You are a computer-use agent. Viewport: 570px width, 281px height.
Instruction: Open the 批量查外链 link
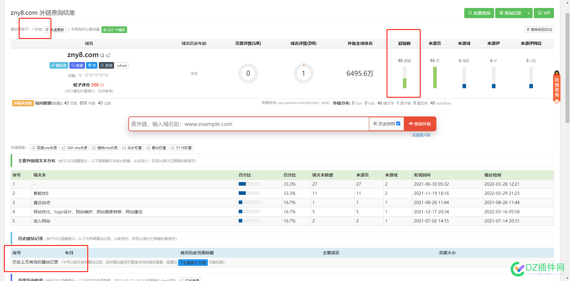[x=421, y=135]
